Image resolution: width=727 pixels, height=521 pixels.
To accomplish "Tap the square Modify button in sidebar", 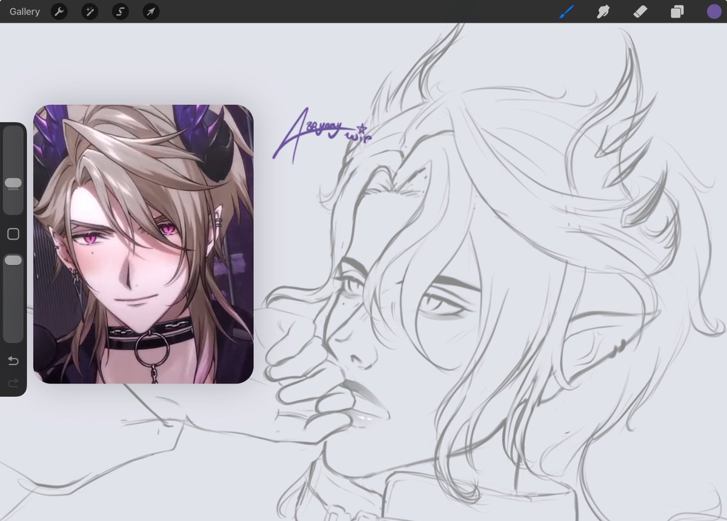I will tap(13, 234).
